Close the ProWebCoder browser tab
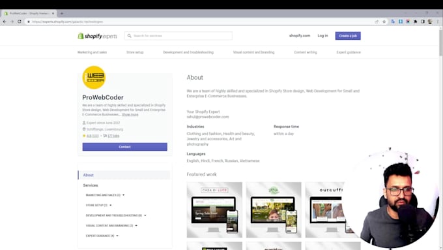The height and width of the screenshot is (250, 443). pyautogui.click(x=53, y=13)
